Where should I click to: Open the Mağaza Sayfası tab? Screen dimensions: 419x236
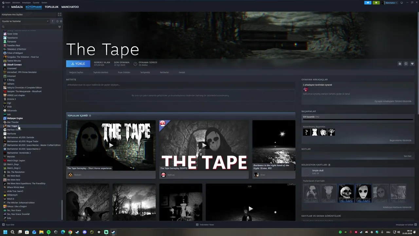pos(76,72)
